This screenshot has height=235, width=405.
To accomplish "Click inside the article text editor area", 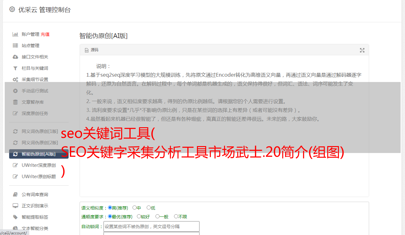I will pyautogui.click(x=224, y=126).
